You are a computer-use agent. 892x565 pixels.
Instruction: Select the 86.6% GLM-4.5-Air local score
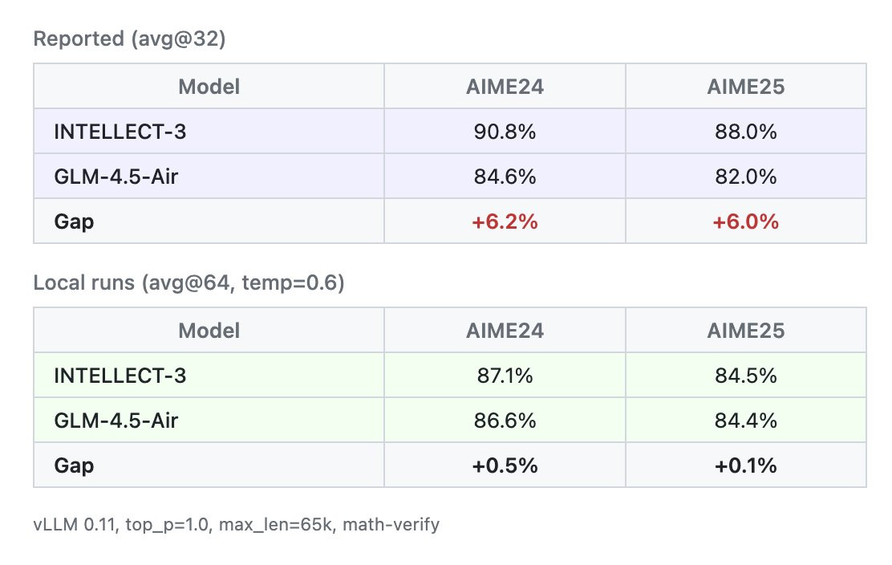[x=505, y=420]
